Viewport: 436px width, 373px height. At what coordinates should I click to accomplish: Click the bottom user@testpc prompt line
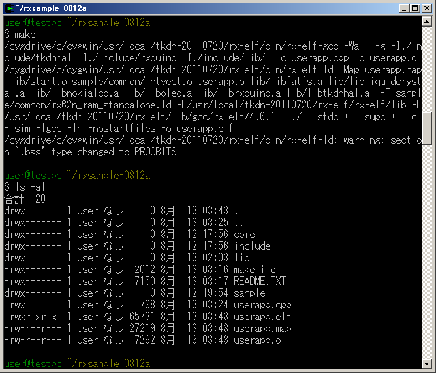click(77, 363)
